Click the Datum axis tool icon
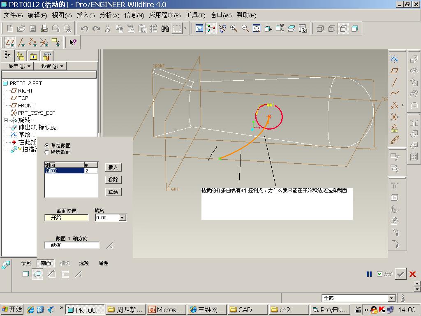Screen dimensions: 421x316 pyautogui.click(x=394, y=82)
